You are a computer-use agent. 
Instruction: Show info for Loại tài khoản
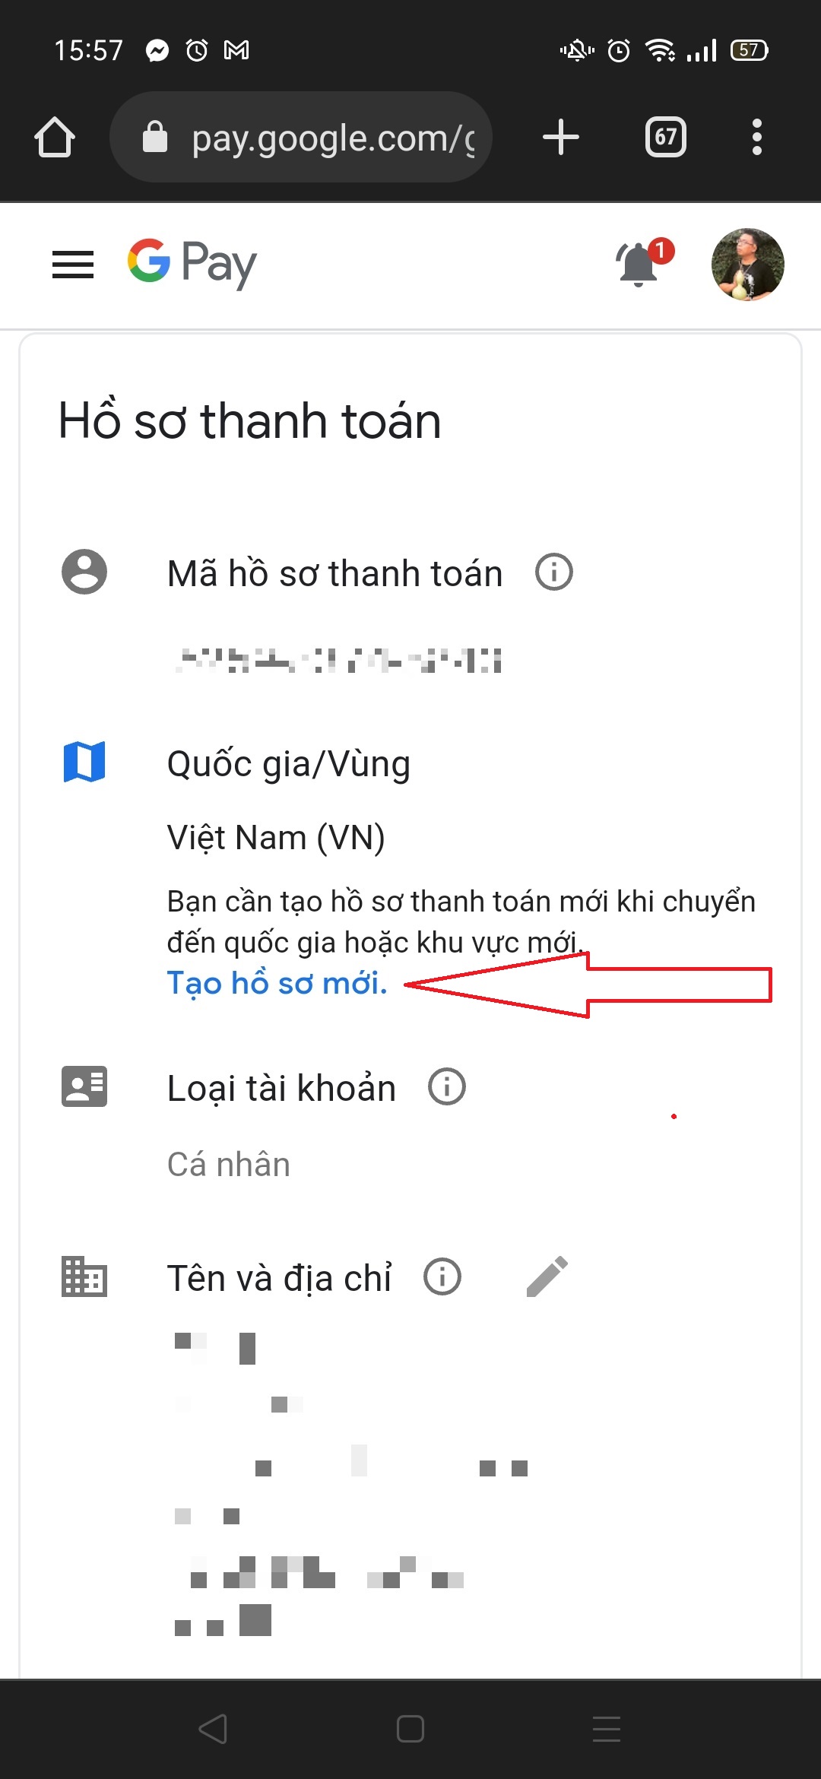pos(447,1086)
